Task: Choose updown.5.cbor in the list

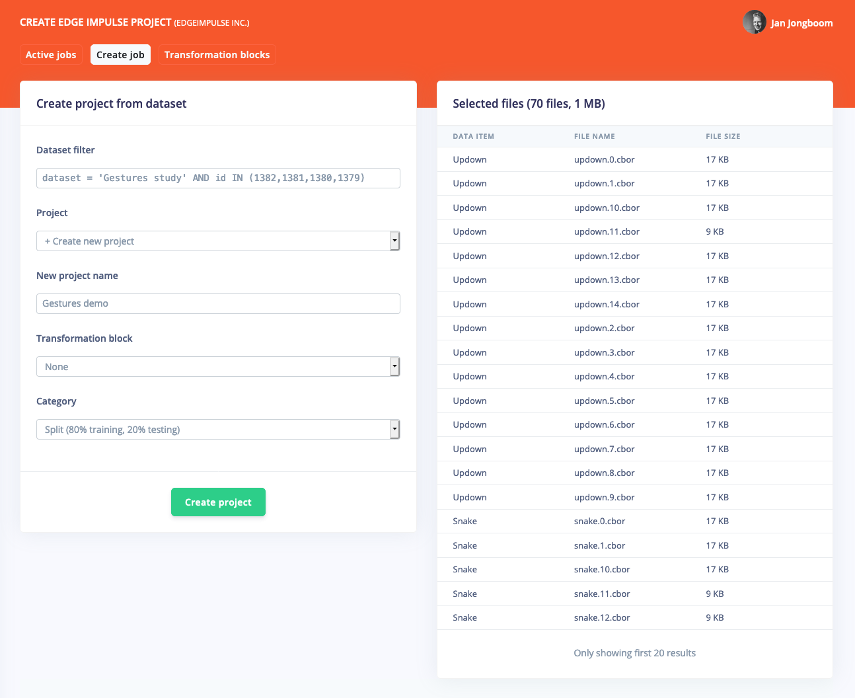Action: [x=604, y=401]
